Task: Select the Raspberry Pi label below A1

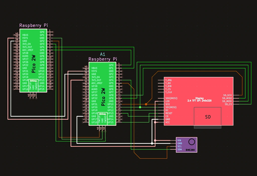Action: coord(103,59)
